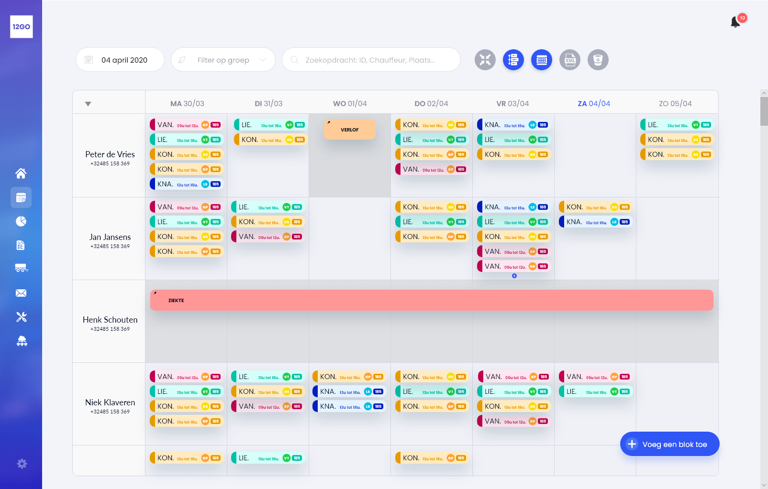Open notifications via the bell icon
768x489 pixels.
(x=735, y=22)
